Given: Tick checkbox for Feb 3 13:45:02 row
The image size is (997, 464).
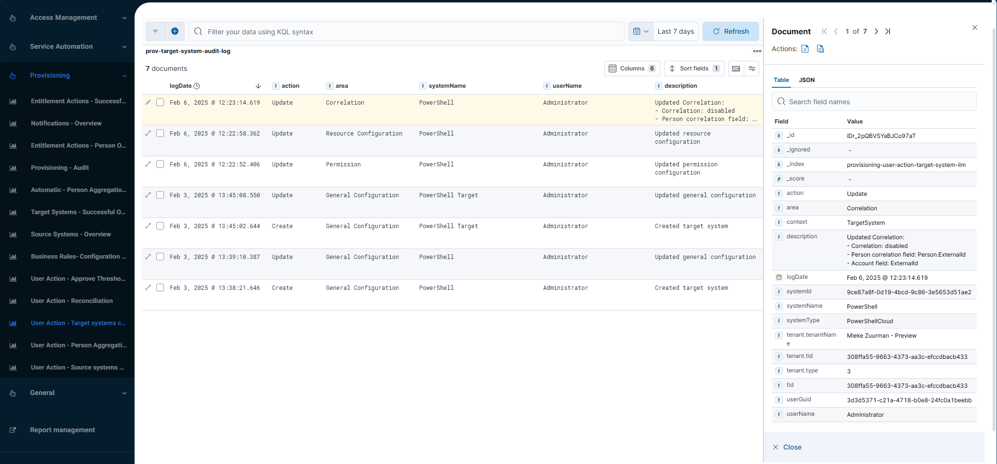Looking at the screenshot, I should pyautogui.click(x=160, y=226).
